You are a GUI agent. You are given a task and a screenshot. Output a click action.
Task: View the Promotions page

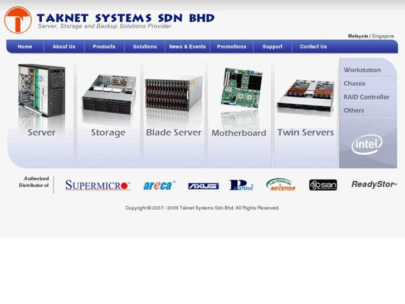[x=231, y=46]
